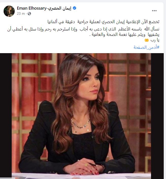Open the post options three-dot menu

pyautogui.click(x=154, y=11)
